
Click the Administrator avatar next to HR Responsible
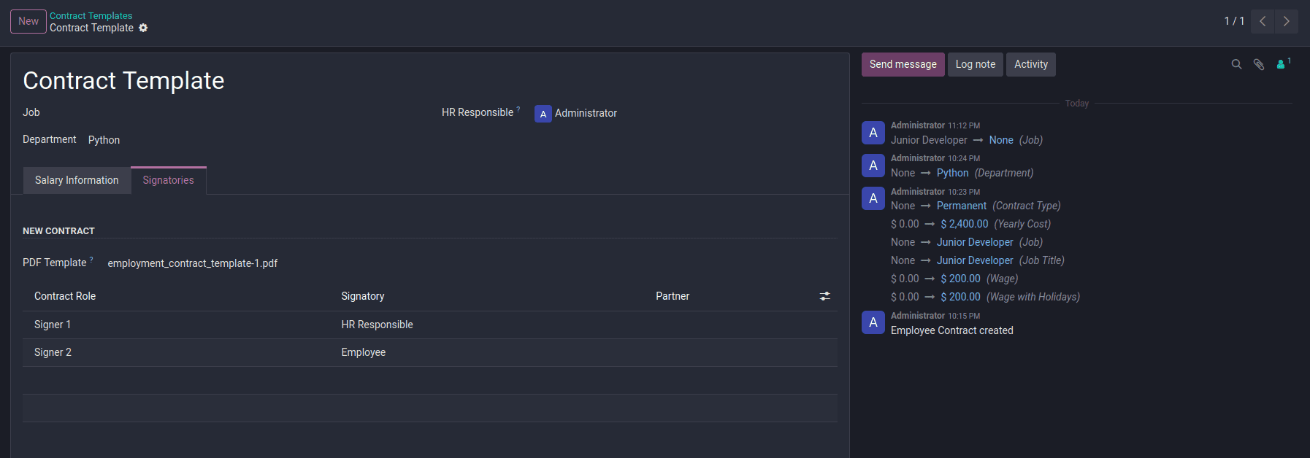click(x=543, y=114)
